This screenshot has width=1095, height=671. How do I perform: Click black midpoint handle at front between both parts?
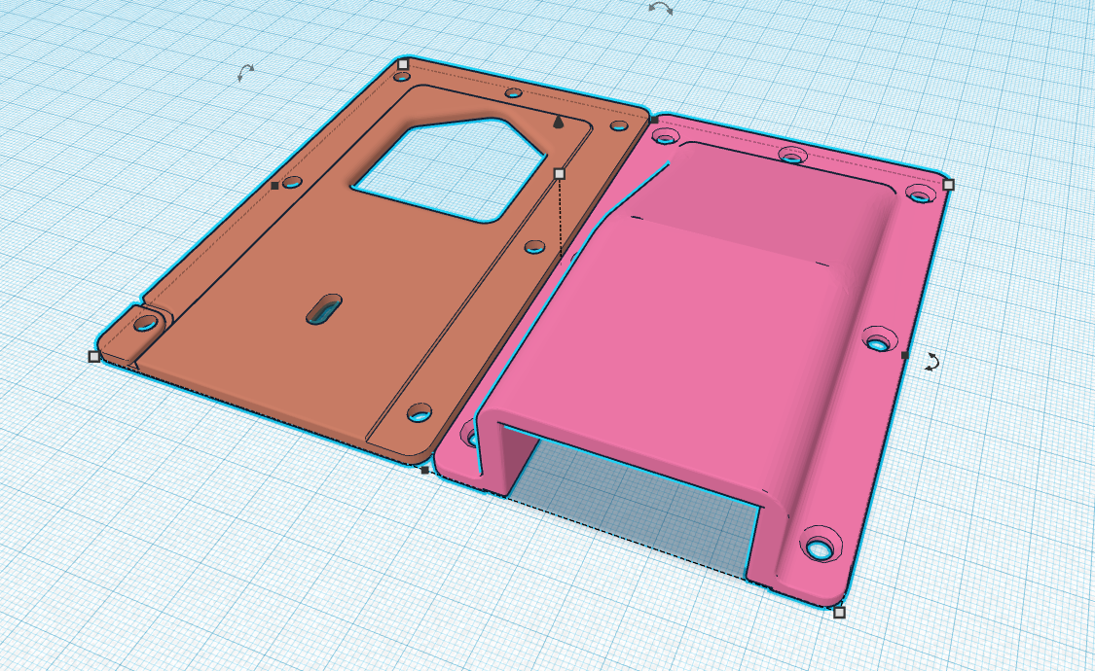click(424, 471)
